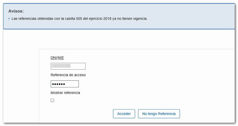Select the Referencia de acceso label
238x126 pixels.
click(68, 75)
